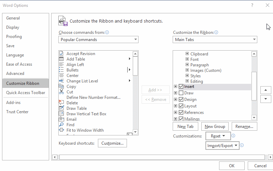The width and height of the screenshot is (273, 171).
Task: Click the Rename button
Action: 244,127
